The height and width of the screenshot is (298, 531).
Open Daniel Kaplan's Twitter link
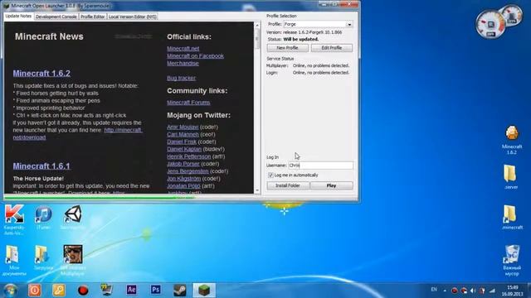pos(184,149)
